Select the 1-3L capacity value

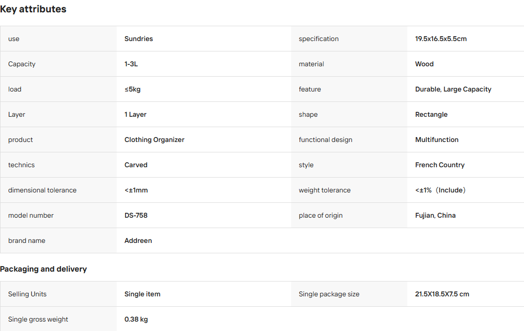point(131,64)
